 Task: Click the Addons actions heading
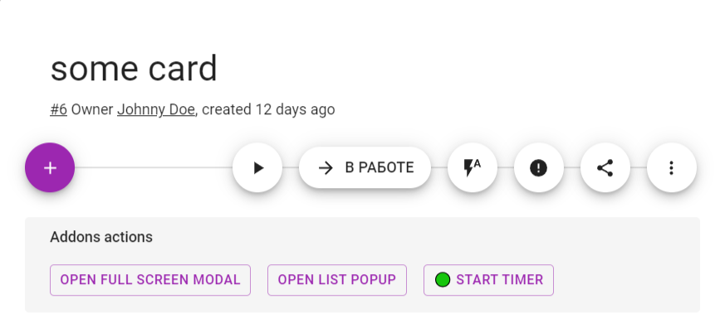101,237
